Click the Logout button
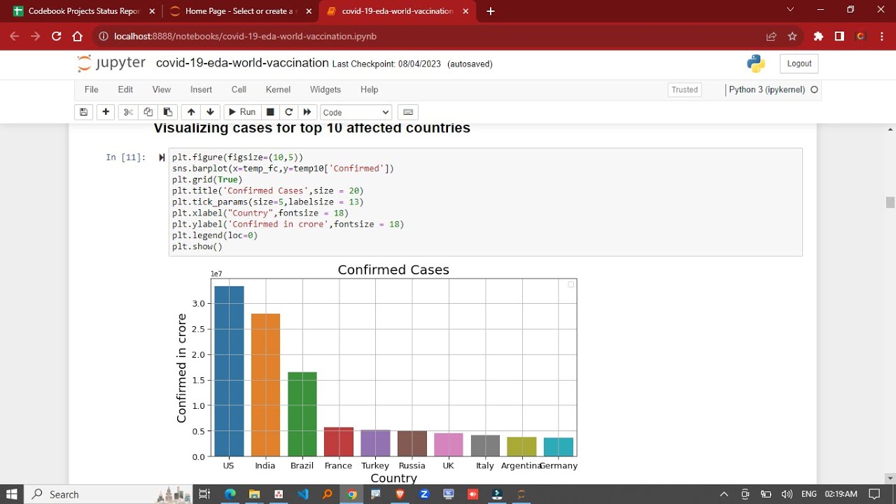Screen dimensions: 896x504 tap(799, 64)
